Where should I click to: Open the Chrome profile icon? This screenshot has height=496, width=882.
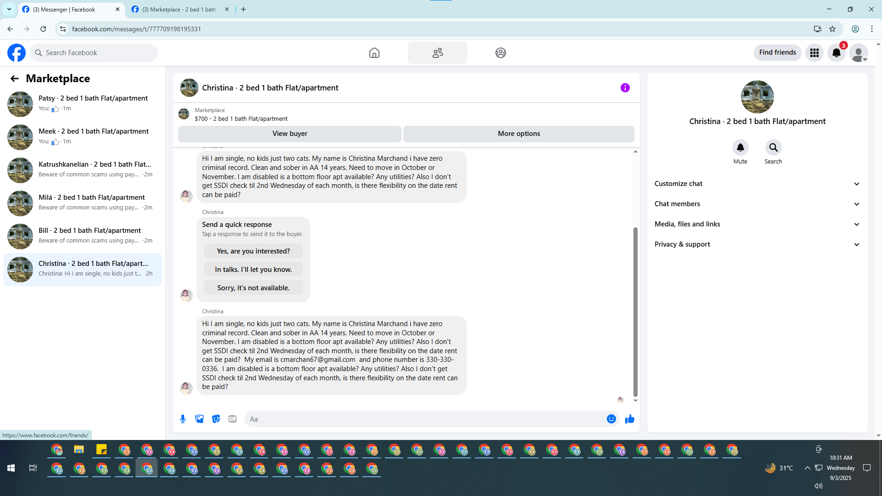coord(855,29)
